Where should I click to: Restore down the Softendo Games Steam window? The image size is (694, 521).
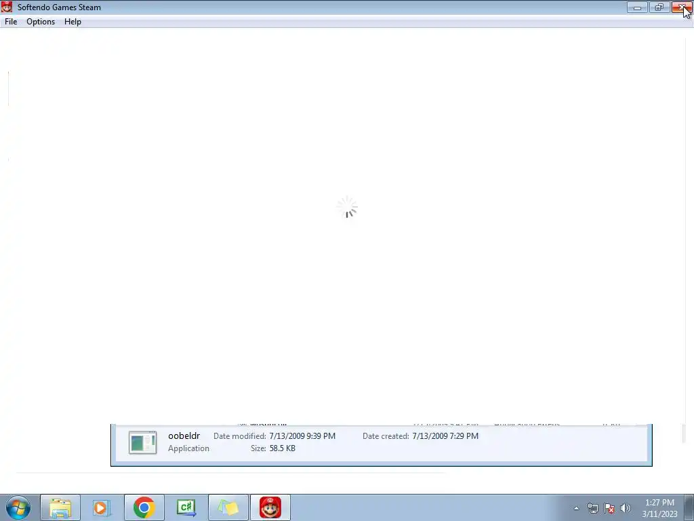pyautogui.click(x=659, y=7)
